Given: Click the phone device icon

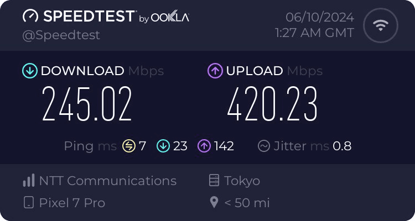Looking at the screenshot, I should coord(29,203).
